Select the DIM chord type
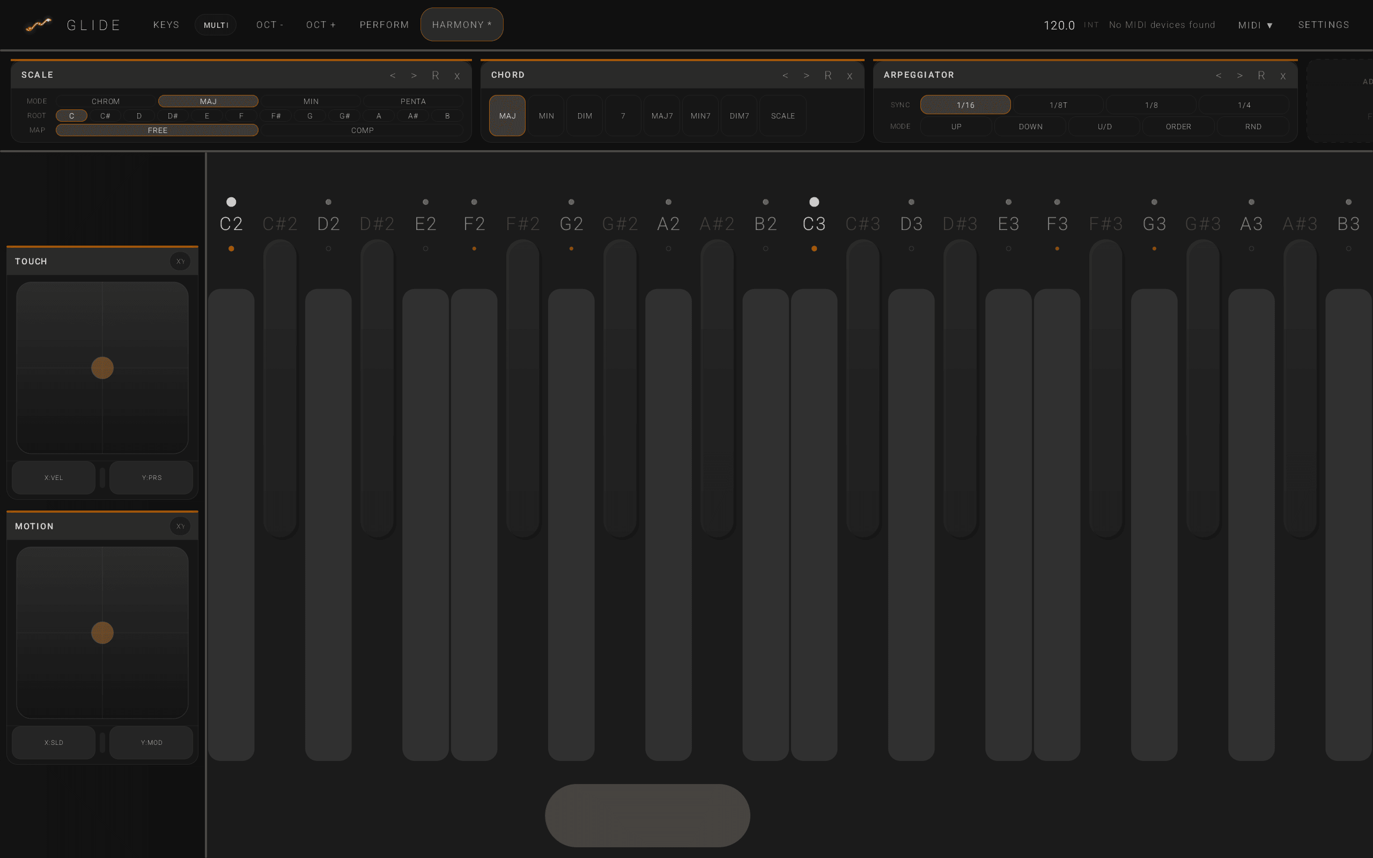This screenshot has height=858, width=1373. 585,116
